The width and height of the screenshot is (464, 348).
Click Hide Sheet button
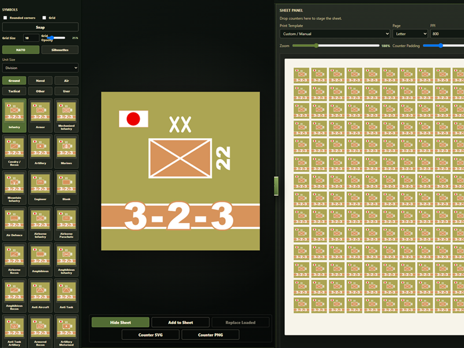(x=120, y=322)
